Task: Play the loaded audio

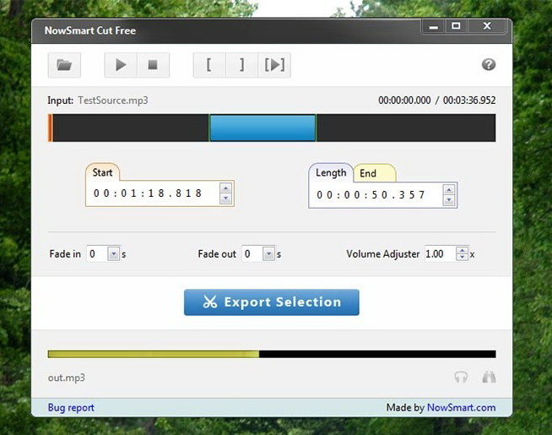Action: [x=121, y=65]
